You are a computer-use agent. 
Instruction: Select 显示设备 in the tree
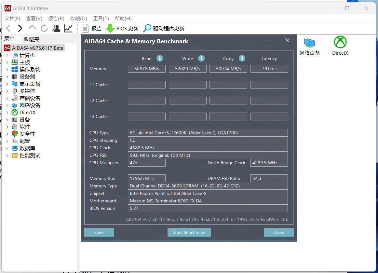pos(30,84)
